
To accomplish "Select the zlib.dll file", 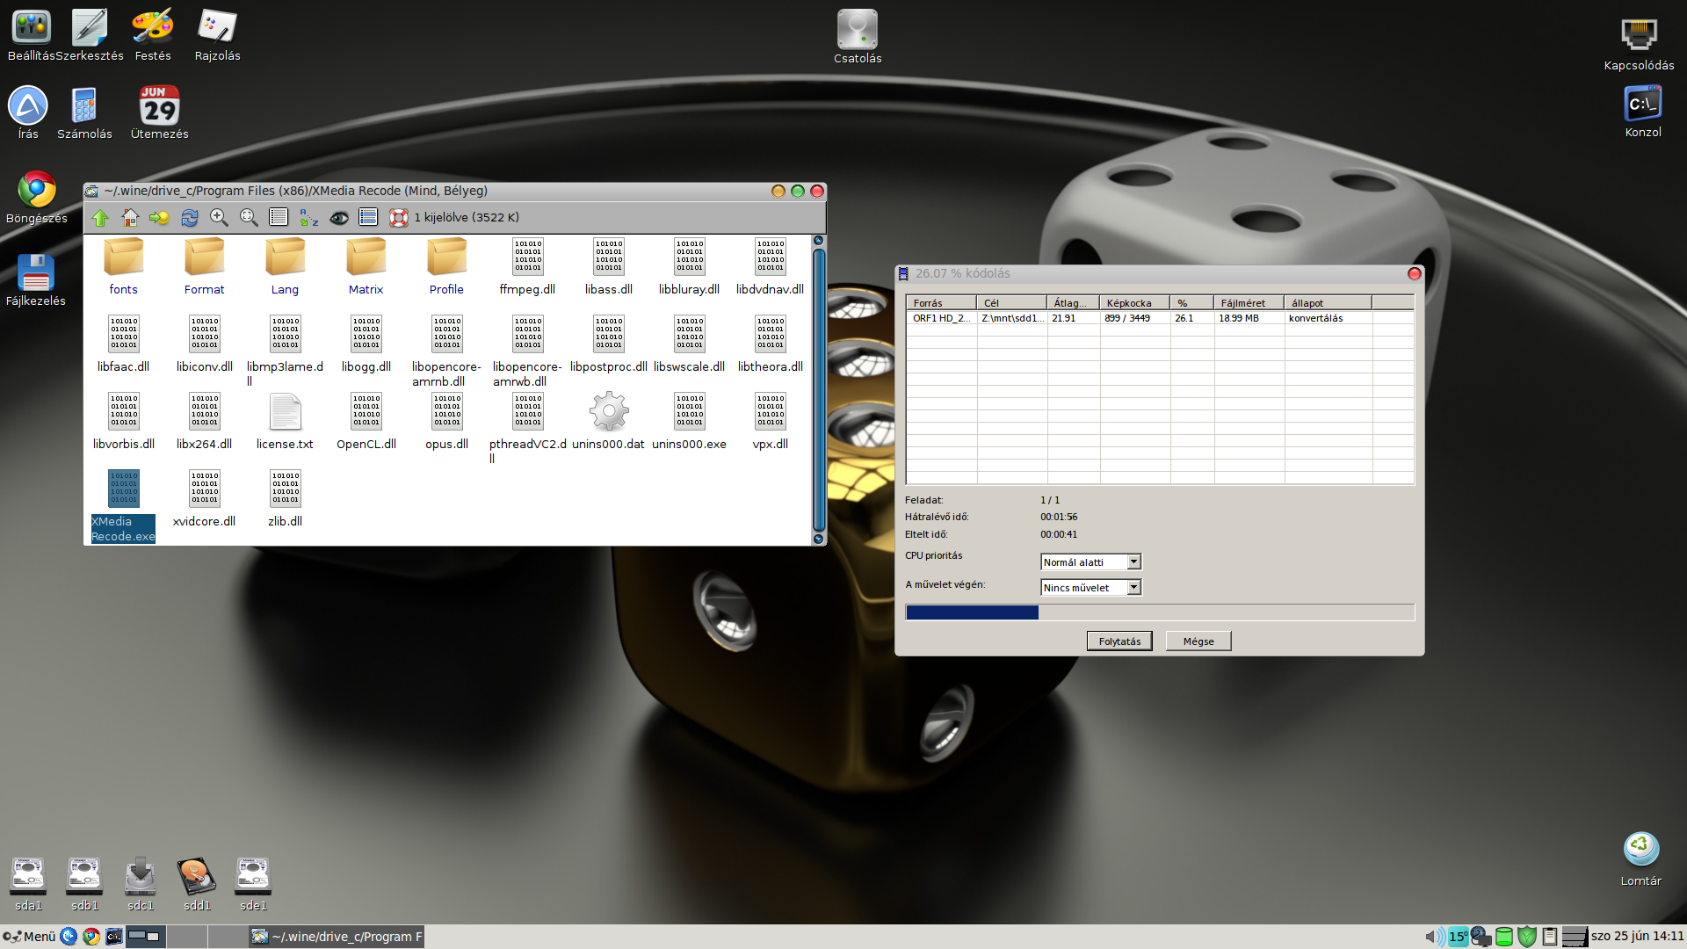I will [286, 499].
